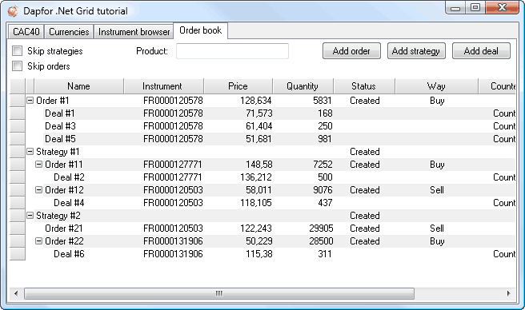
Task: Sort by the Quantity column header
Action: point(303,86)
